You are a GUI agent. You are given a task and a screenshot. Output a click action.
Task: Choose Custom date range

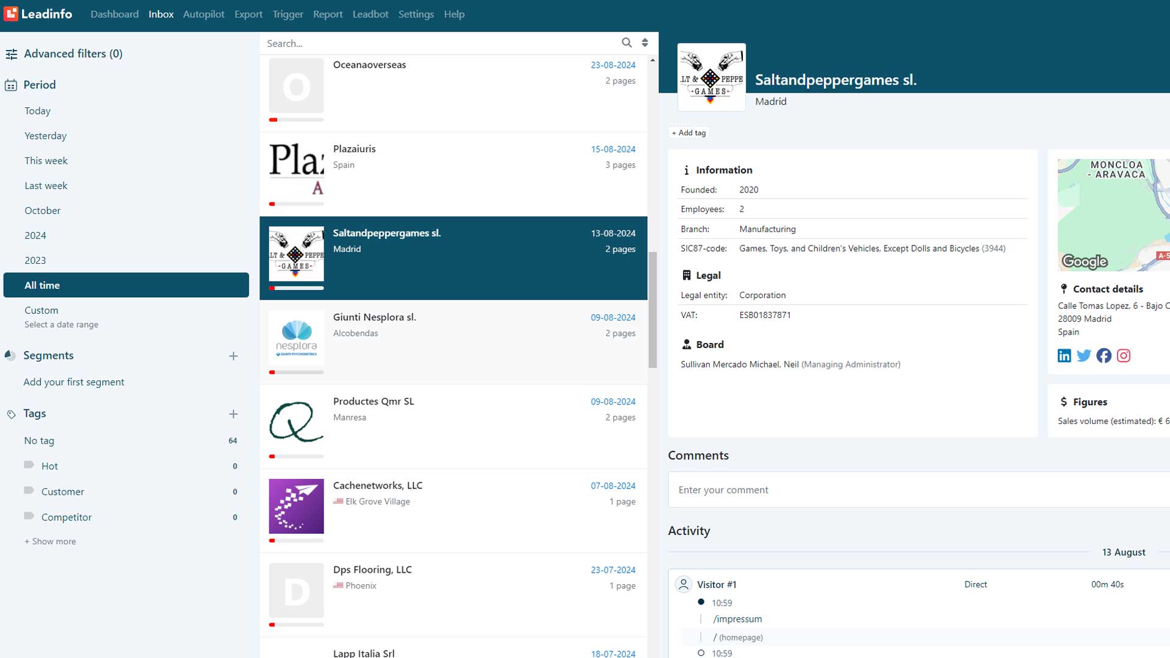point(41,310)
